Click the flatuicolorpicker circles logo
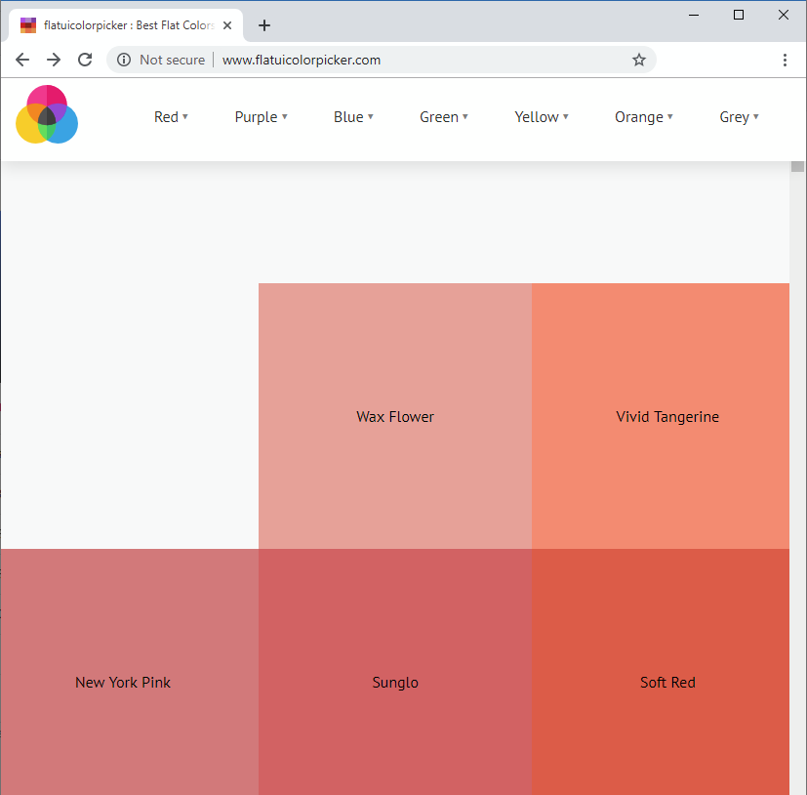 coord(47,114)
